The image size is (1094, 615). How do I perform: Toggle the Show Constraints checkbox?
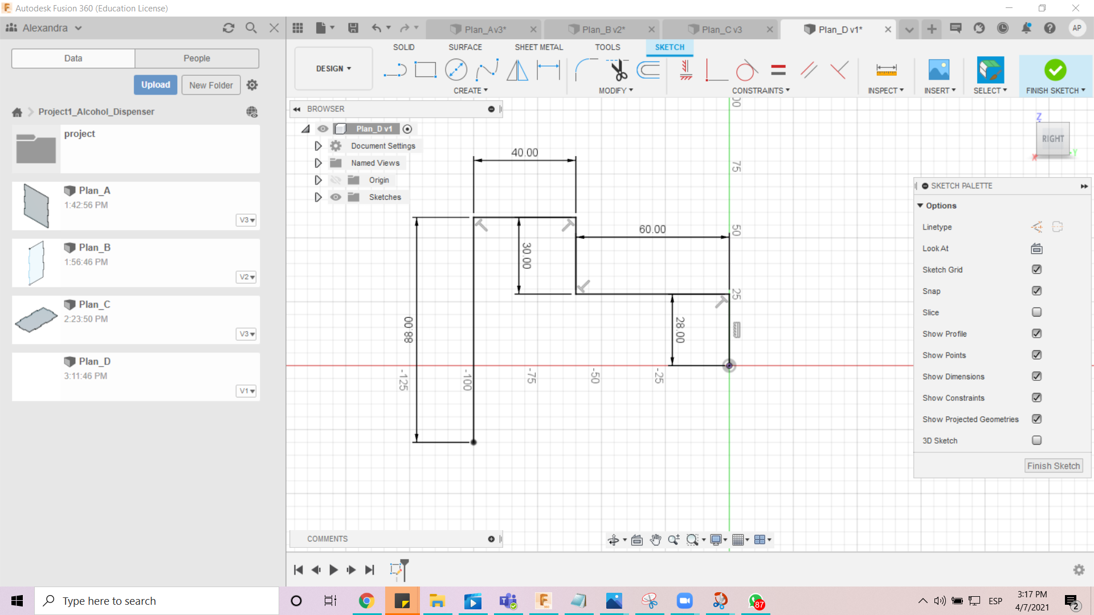click(1036, 397)
